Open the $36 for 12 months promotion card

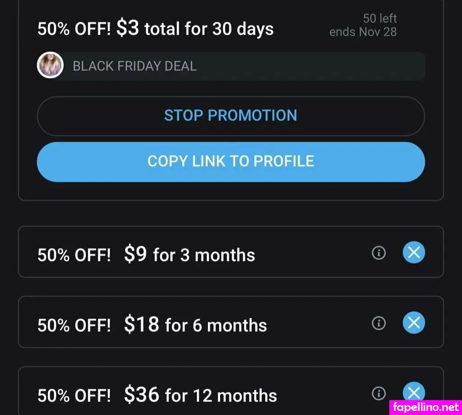180,393
